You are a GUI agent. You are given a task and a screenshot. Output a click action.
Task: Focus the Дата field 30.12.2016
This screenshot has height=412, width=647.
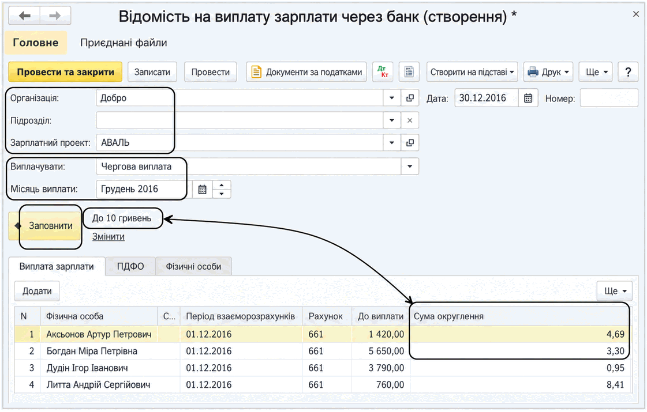tap(487, 98)
